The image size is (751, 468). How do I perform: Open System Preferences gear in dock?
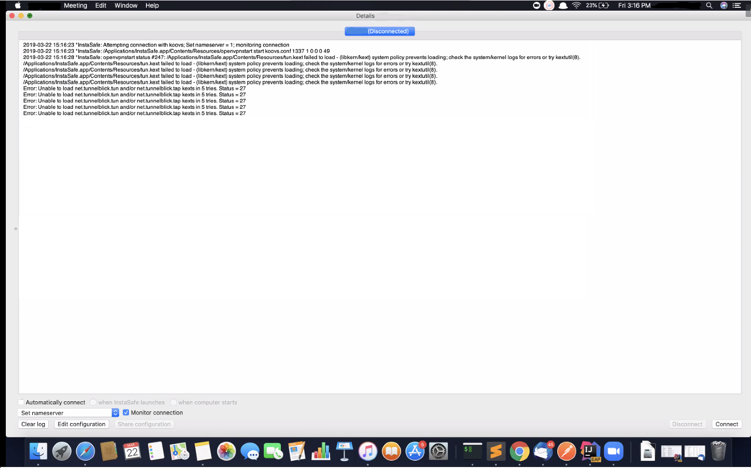pos(438,452)
